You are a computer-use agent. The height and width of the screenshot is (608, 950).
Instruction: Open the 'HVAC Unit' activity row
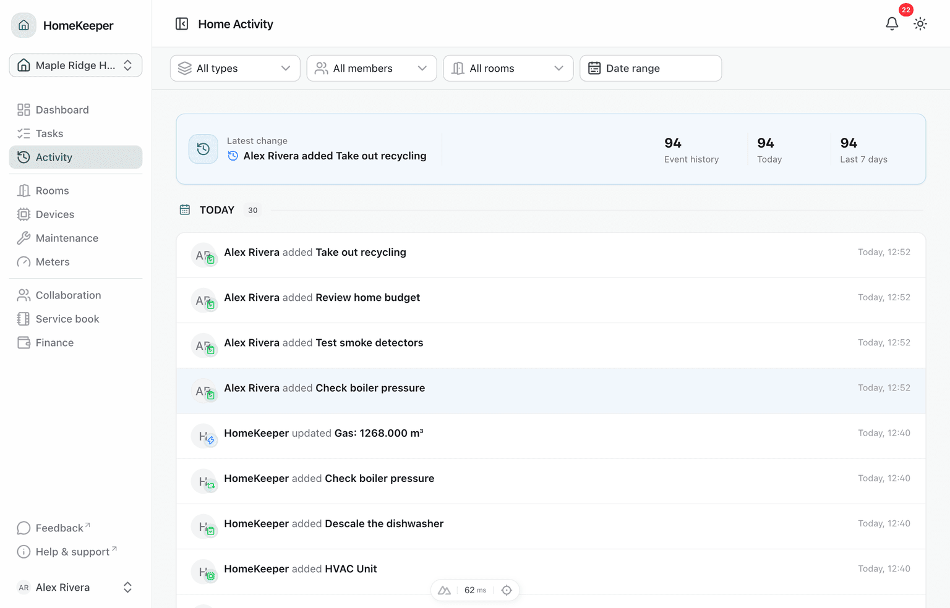(551, 572)
